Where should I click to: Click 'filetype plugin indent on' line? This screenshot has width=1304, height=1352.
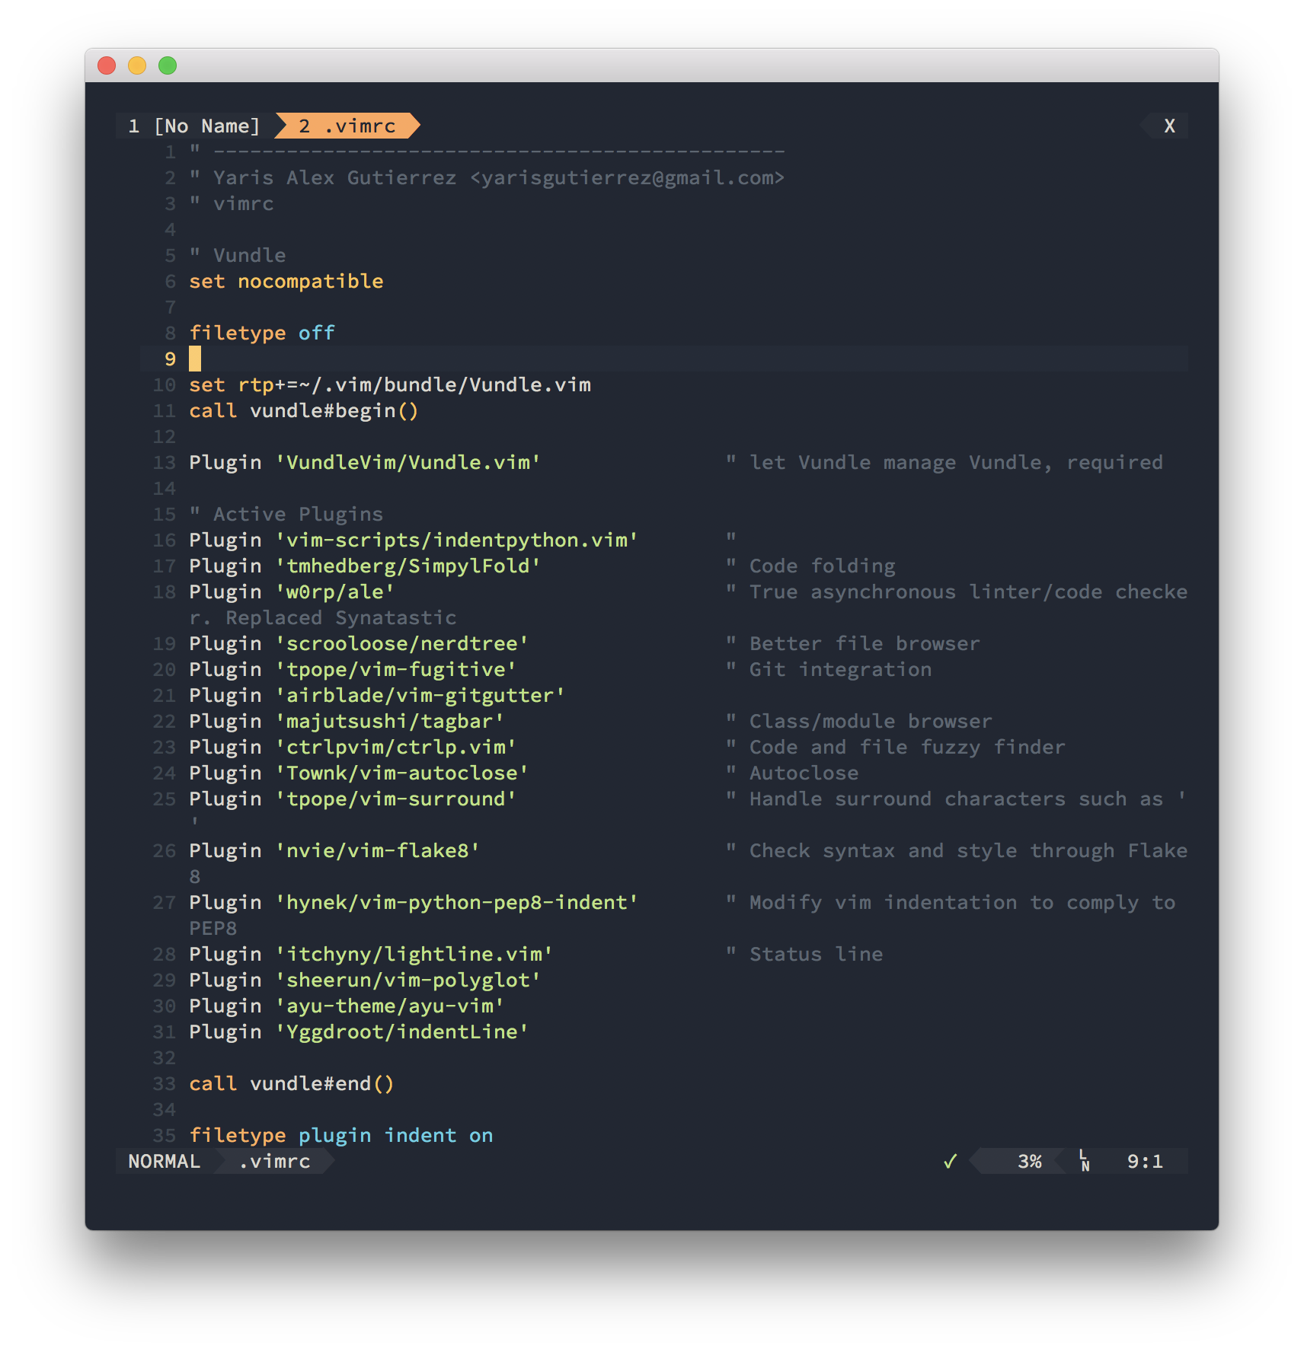tap(341, 1135)
